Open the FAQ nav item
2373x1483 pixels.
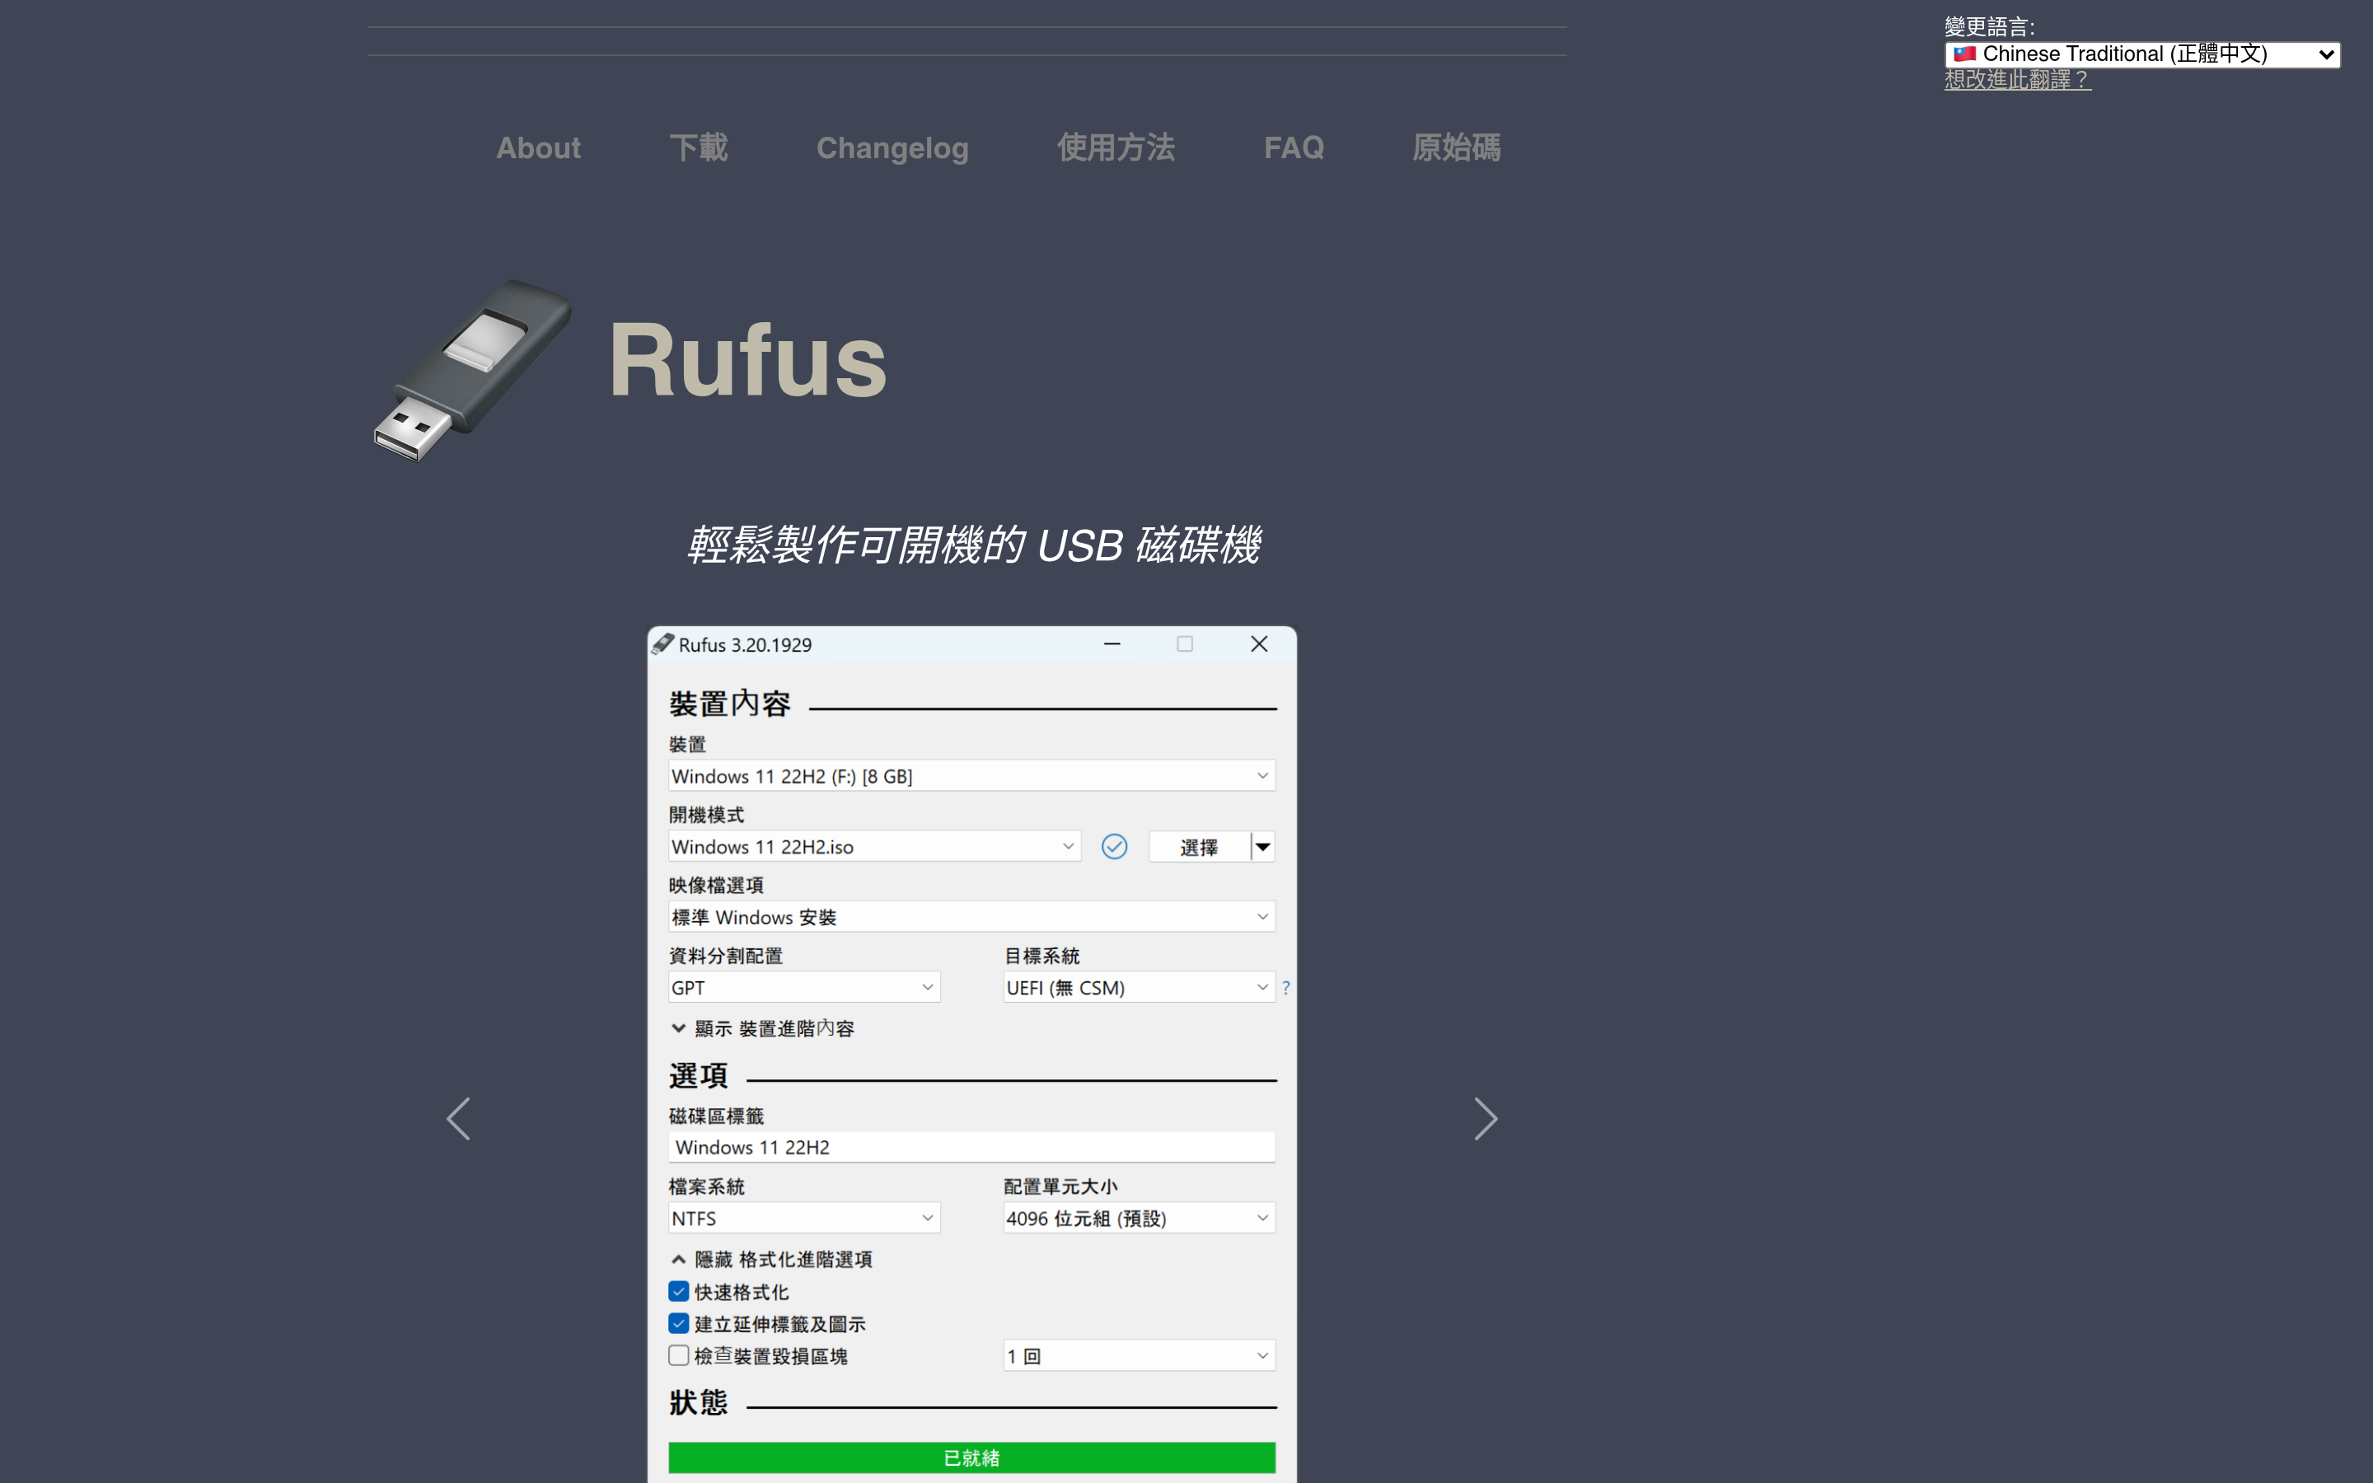point(1294,148)
